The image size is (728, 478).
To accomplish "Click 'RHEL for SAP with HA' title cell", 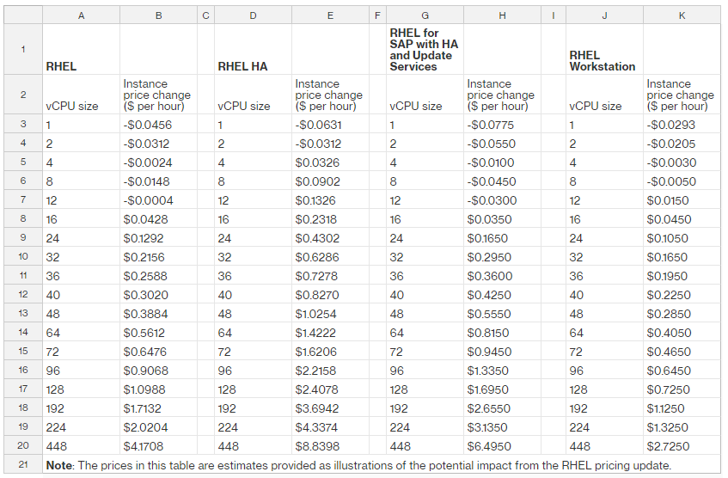I will click(x=425, y=49).
